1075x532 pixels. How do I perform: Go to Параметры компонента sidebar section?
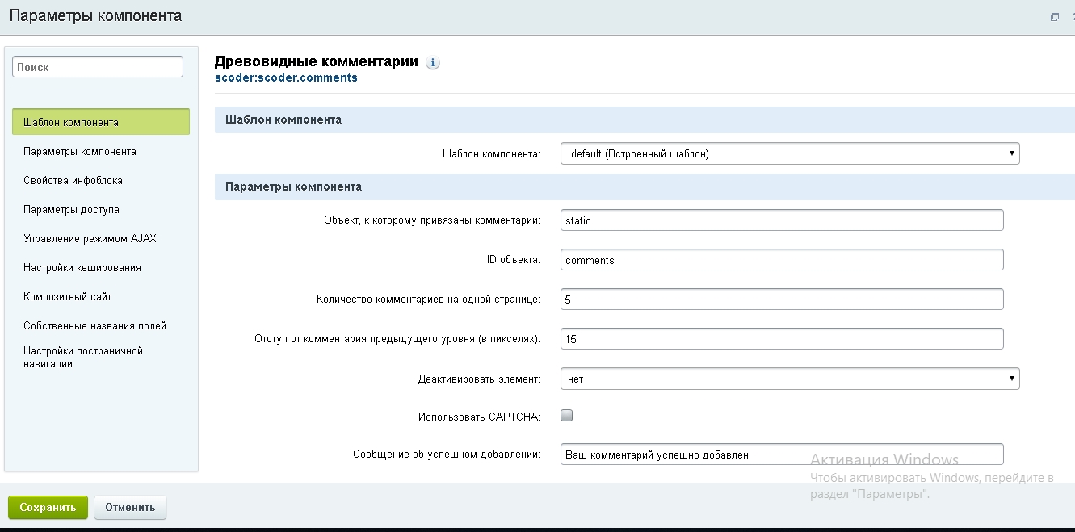click(x=80, y=151)
